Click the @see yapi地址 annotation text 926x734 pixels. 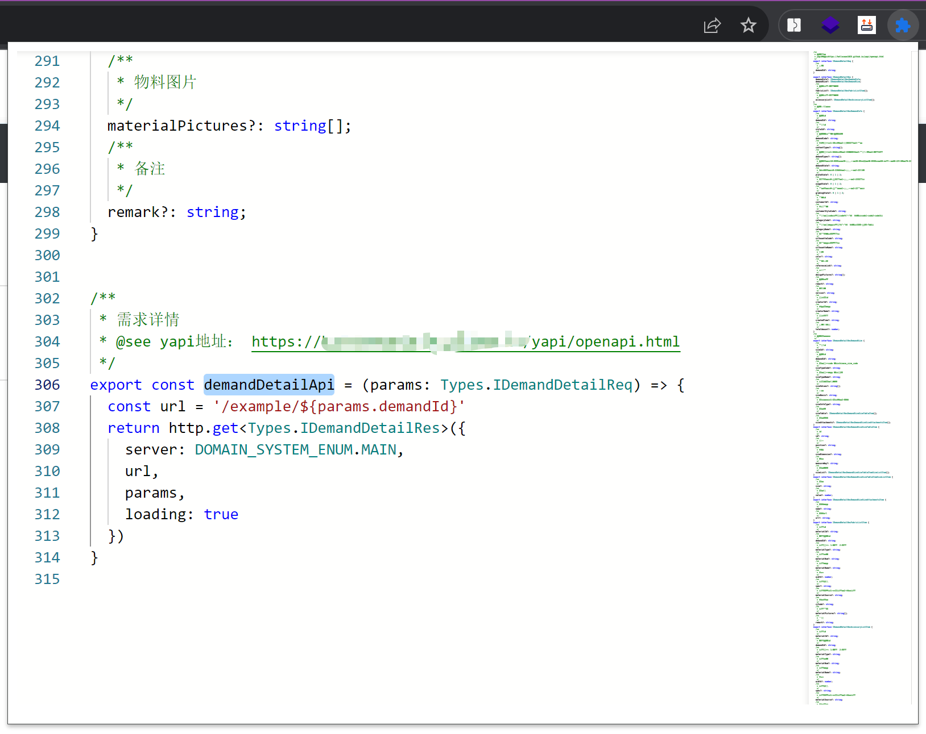pos(174,341)
